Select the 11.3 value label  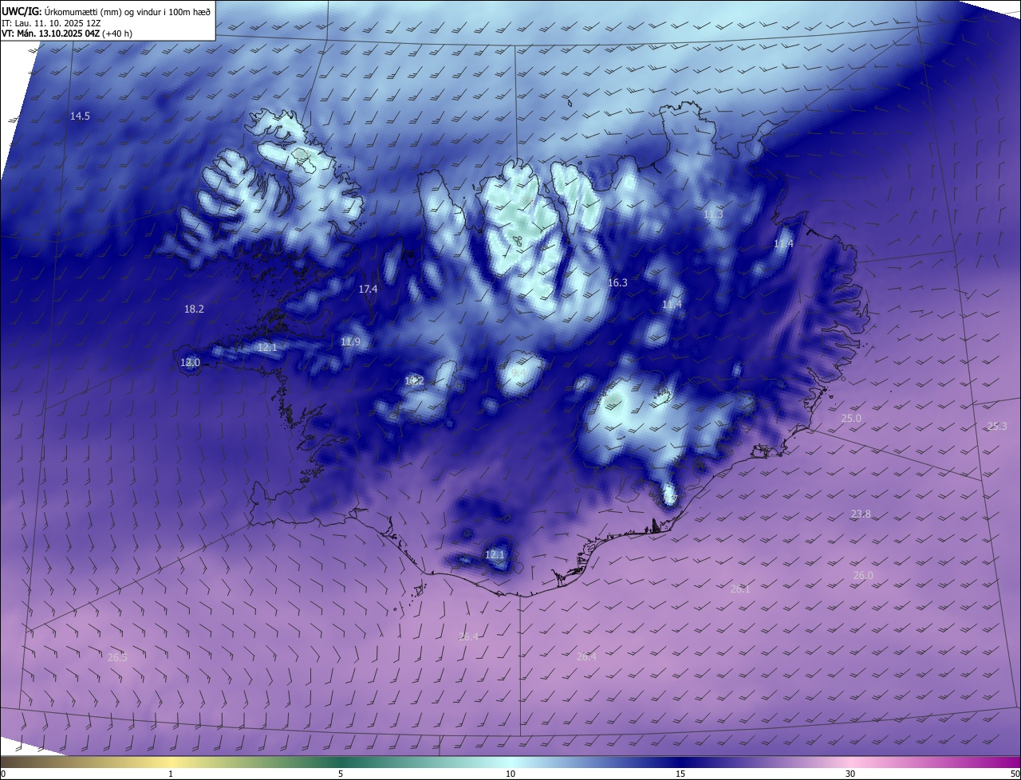tap(713, 215)
